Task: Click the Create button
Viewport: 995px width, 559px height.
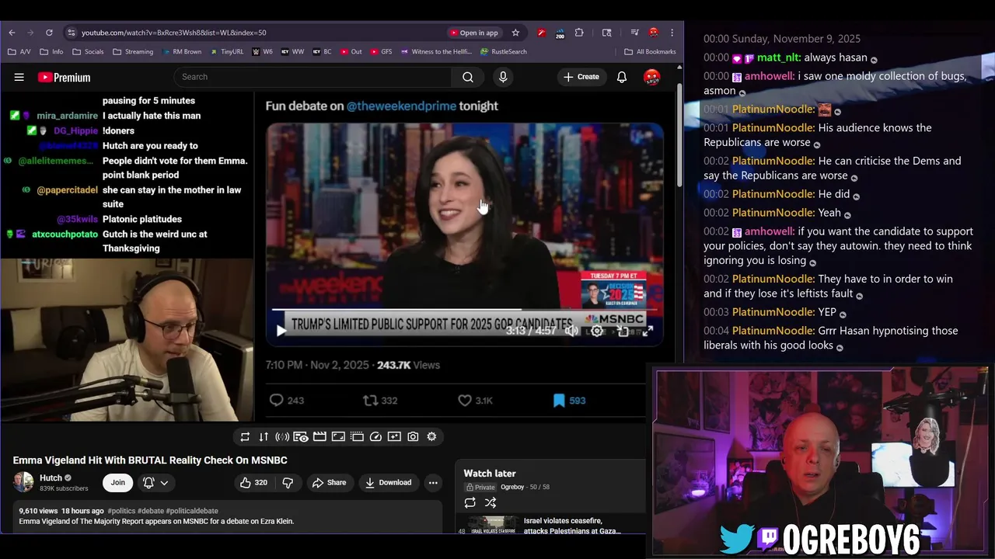Action: 581,77
